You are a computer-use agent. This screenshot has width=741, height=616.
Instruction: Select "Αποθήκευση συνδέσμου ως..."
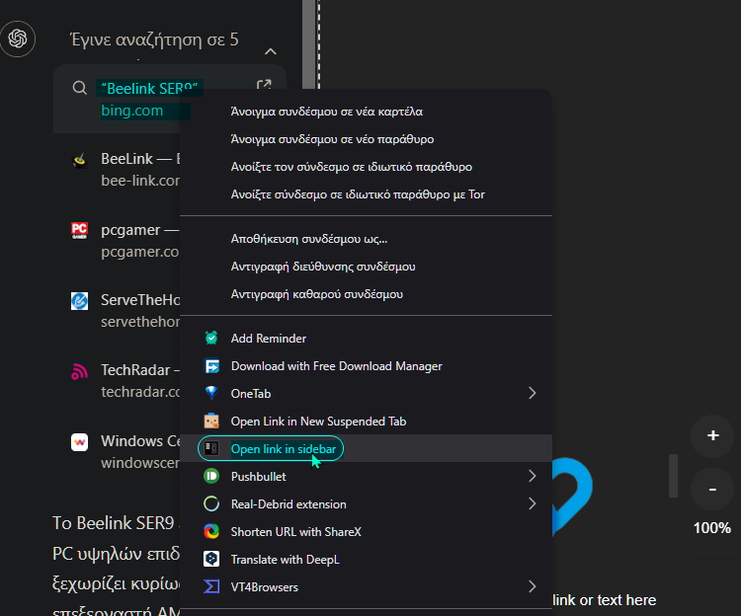click(x=366, y=239)
